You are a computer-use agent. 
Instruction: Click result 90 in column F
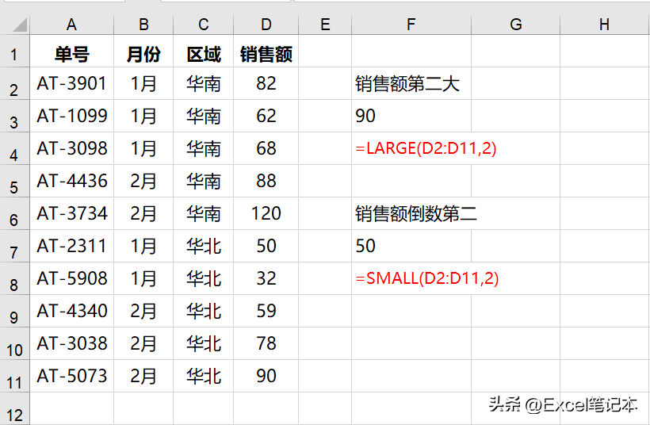pos(411,116)
